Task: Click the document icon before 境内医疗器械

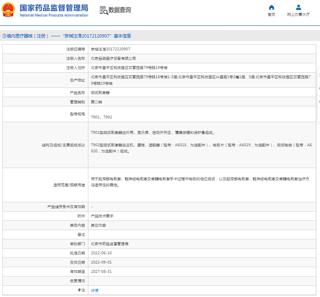Action: [x=4, y=36]
